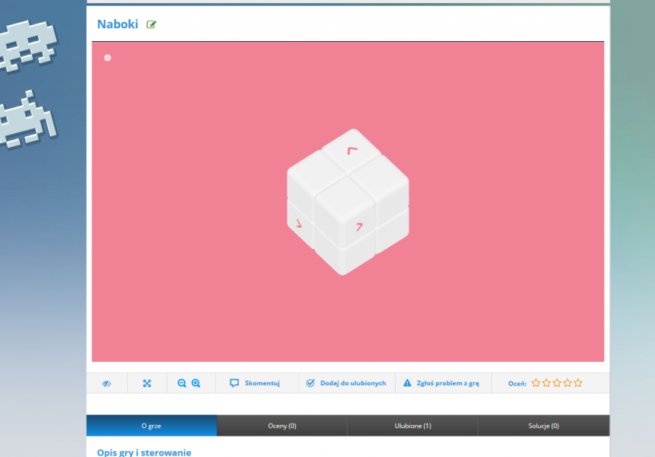Open the game in fullscreen mode
The width and height of the screenshot is (655, 457).
pyautogui.click(x=147, y=383)
